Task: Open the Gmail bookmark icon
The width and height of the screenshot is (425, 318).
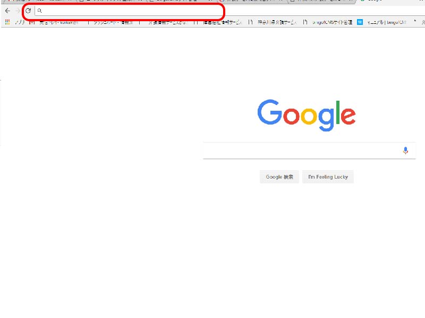Action: coord(32,22)
